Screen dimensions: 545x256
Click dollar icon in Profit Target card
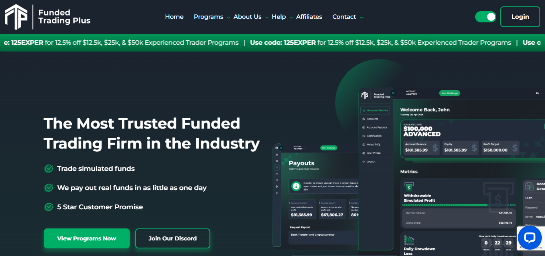coord(514,148)
